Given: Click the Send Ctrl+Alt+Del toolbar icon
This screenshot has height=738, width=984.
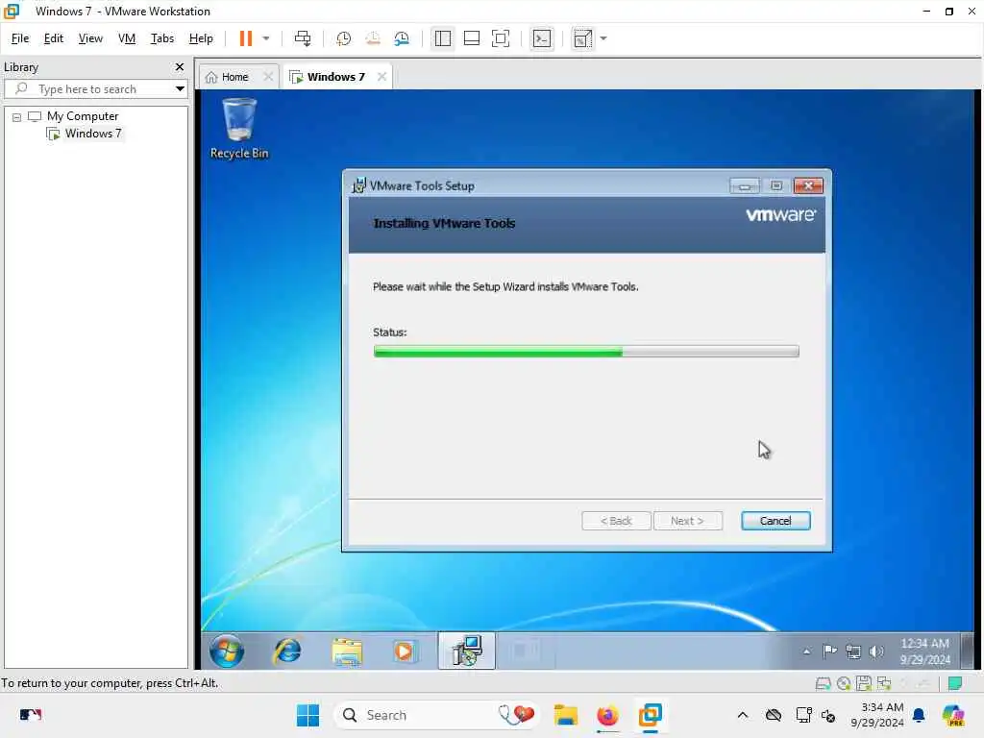Looking at the screenshot, I should coord(303,38).
